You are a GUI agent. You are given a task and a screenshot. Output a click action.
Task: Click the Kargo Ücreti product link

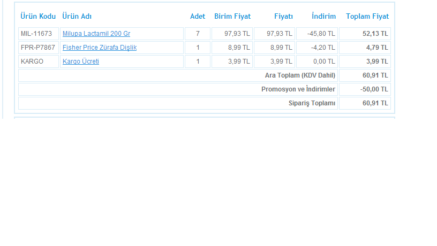pyautogui.click(x=81, y=61)
